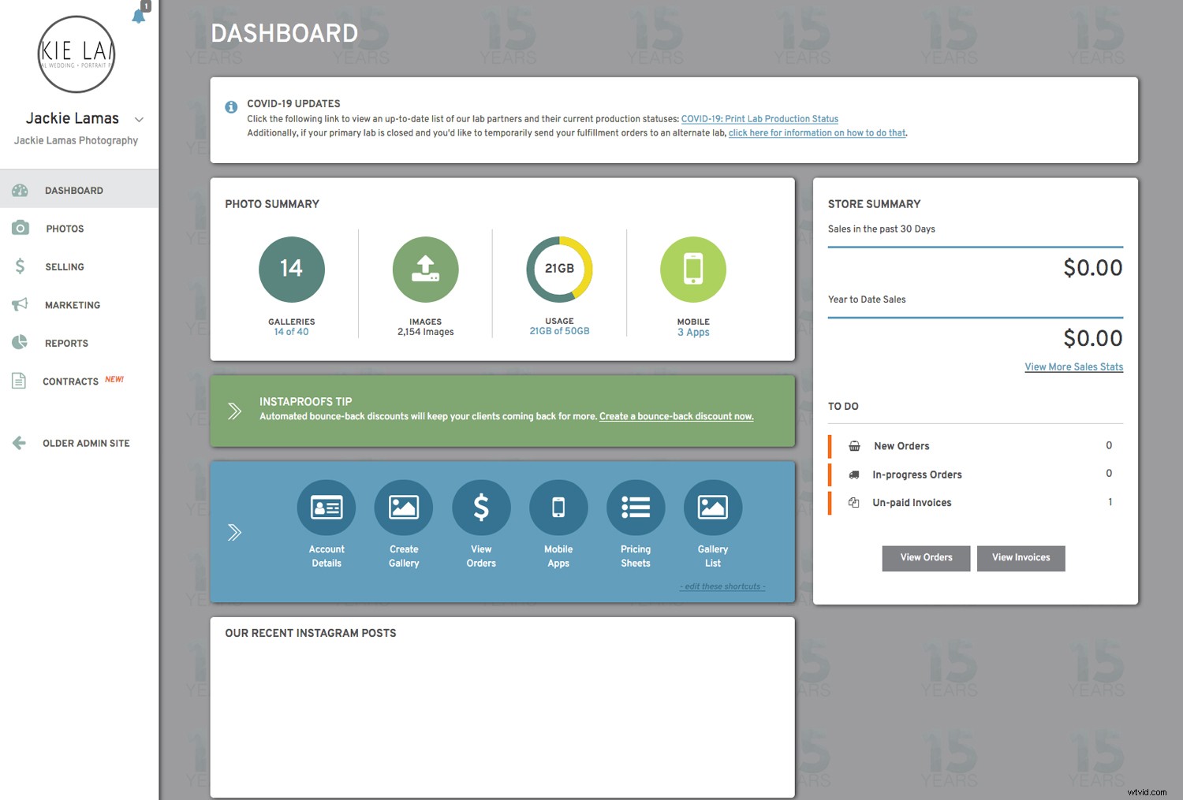Screen dimensions: 1183x800
Task: Open the Gallery List shortcut
Action: pos(712,508)
